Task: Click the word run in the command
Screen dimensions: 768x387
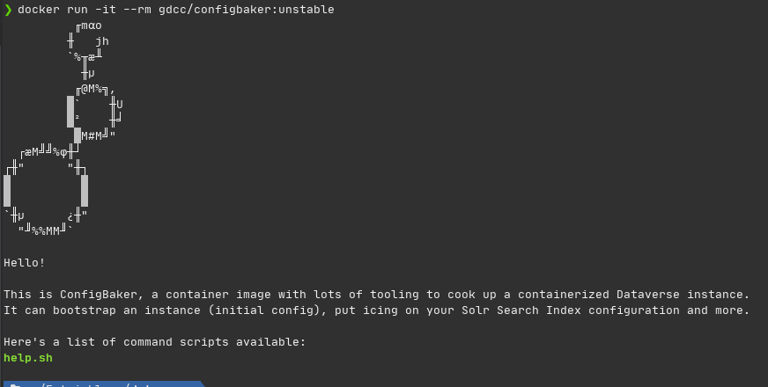Action: 78,10
